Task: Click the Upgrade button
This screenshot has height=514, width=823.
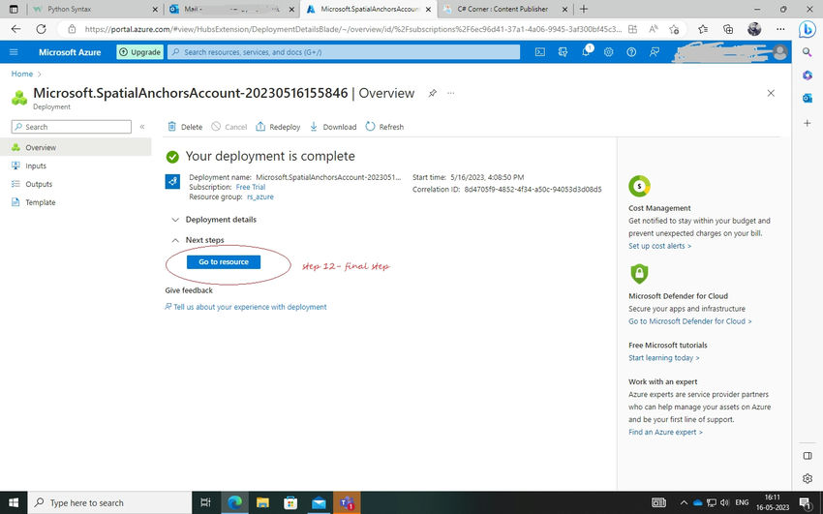Action: (x=139, y=52)
